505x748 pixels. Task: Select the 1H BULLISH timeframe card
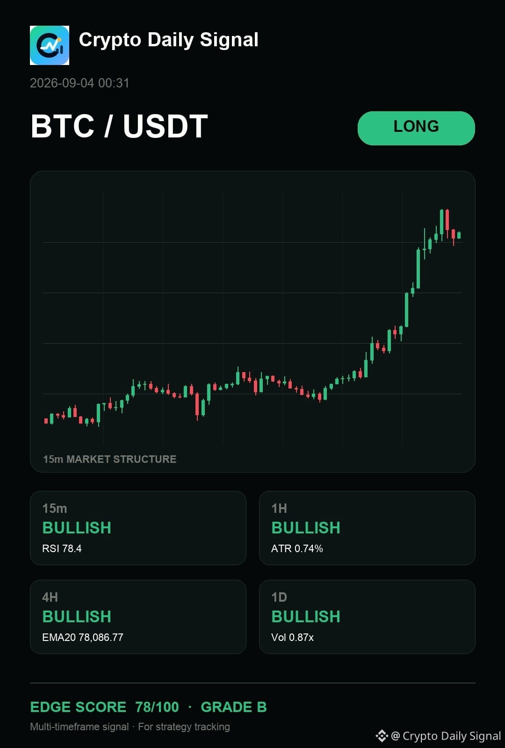tap(367, 528)
